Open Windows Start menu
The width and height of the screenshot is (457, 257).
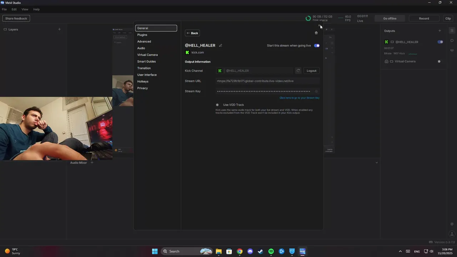tap(155, 251)
